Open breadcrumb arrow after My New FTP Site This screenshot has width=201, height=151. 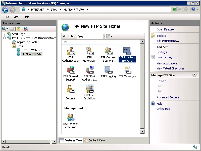click(x=87, y=10)
